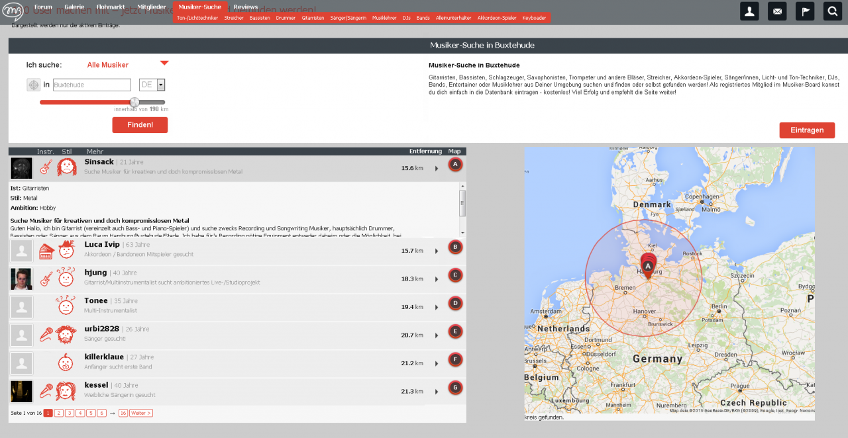Viewport: 848px width, 438px height.
Task: Click Sinsack's profile thumbnail
Action: tap(21, 168)
